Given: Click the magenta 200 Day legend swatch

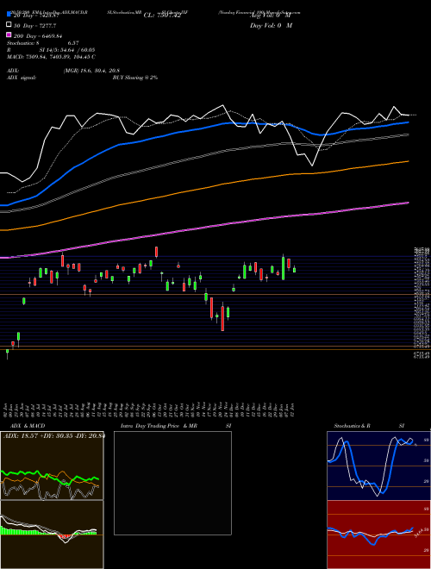Looking at the screenshot, I should [9, 34].
